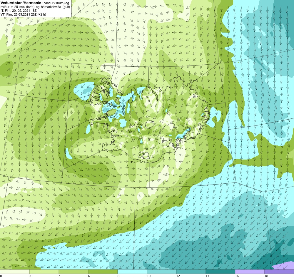Image resolution: width=294 pixels, height=278 pixels.
Task: Click the 16–18 m/s light purple legend swatch
Action: pyautogui.click(x=250, y=272)
